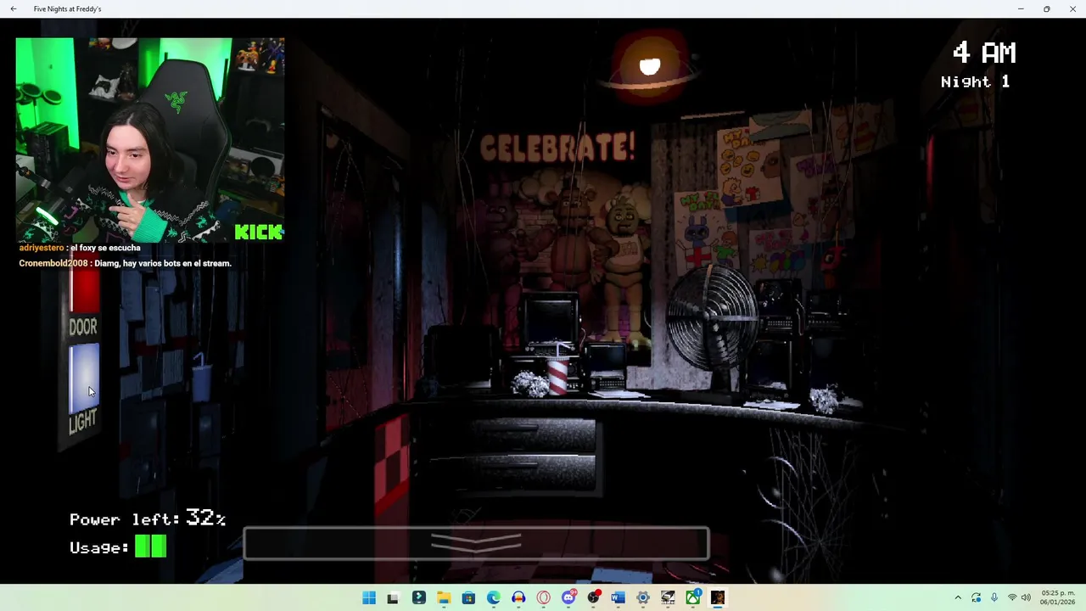Open Filmora app from taskbar
This screenshot has width=1086, height=611.
418,598
